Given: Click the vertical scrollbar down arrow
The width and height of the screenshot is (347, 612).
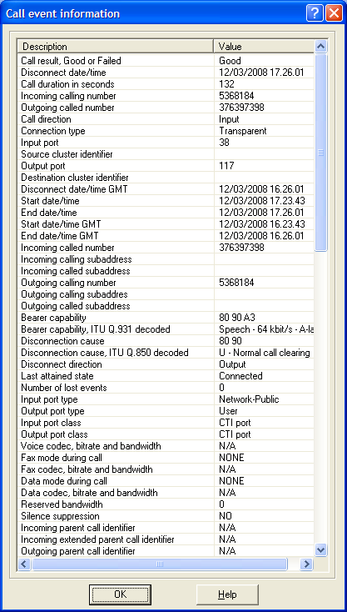Looking at the screenshot, I should 321,550.
